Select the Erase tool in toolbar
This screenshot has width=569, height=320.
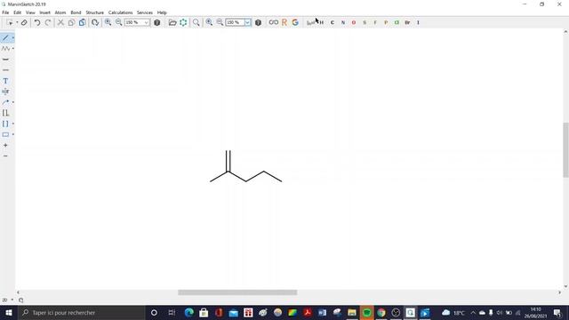[24, 22]
